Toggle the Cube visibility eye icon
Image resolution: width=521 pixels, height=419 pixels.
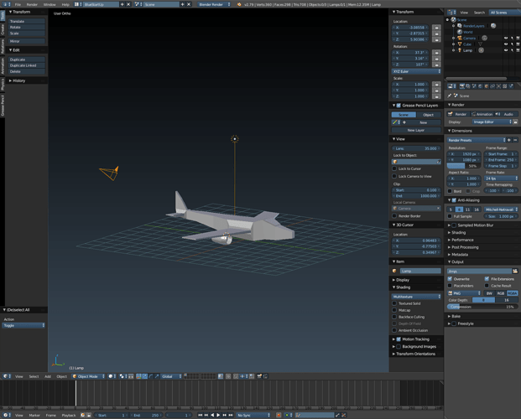click(x=506, y=44)
